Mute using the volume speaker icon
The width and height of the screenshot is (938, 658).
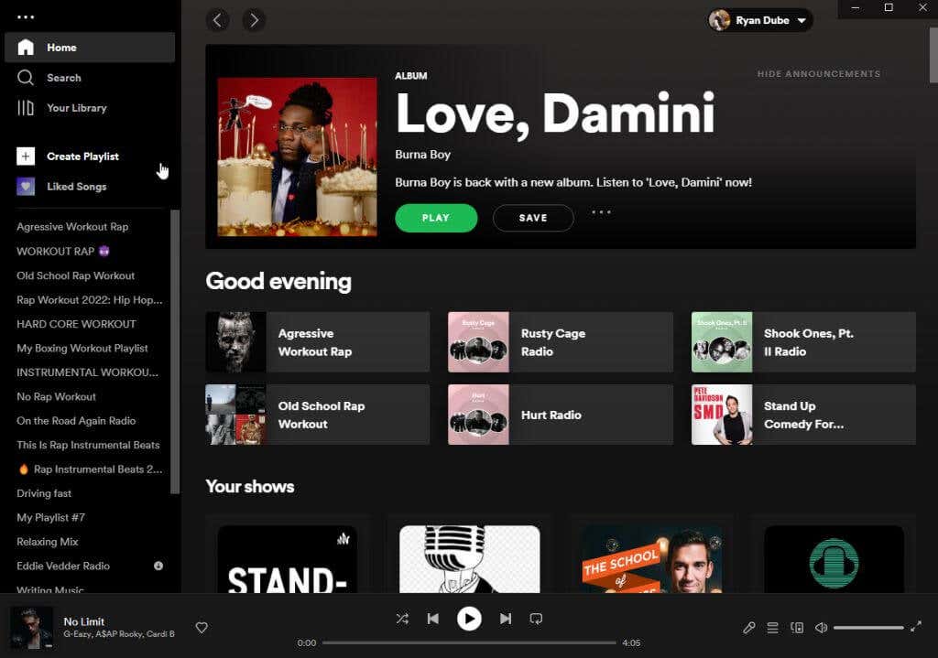pyautogui.click(x=822, y=628)
